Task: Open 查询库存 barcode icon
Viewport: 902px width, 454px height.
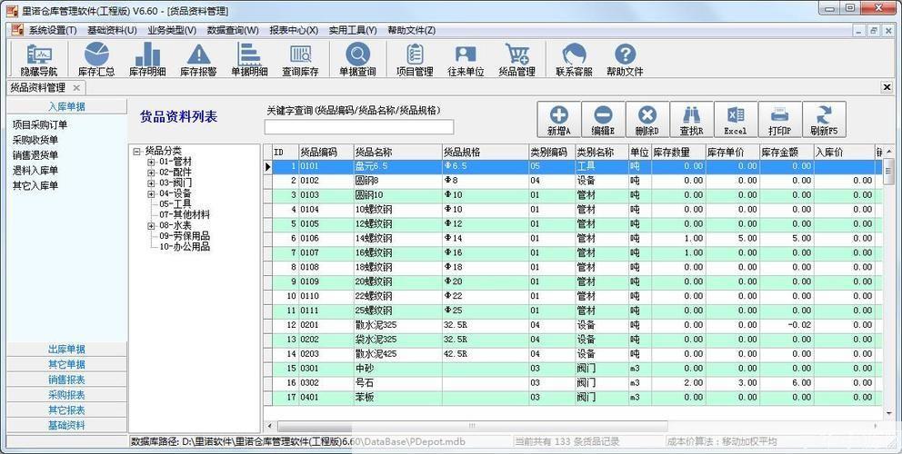Action: click(300, 59)
